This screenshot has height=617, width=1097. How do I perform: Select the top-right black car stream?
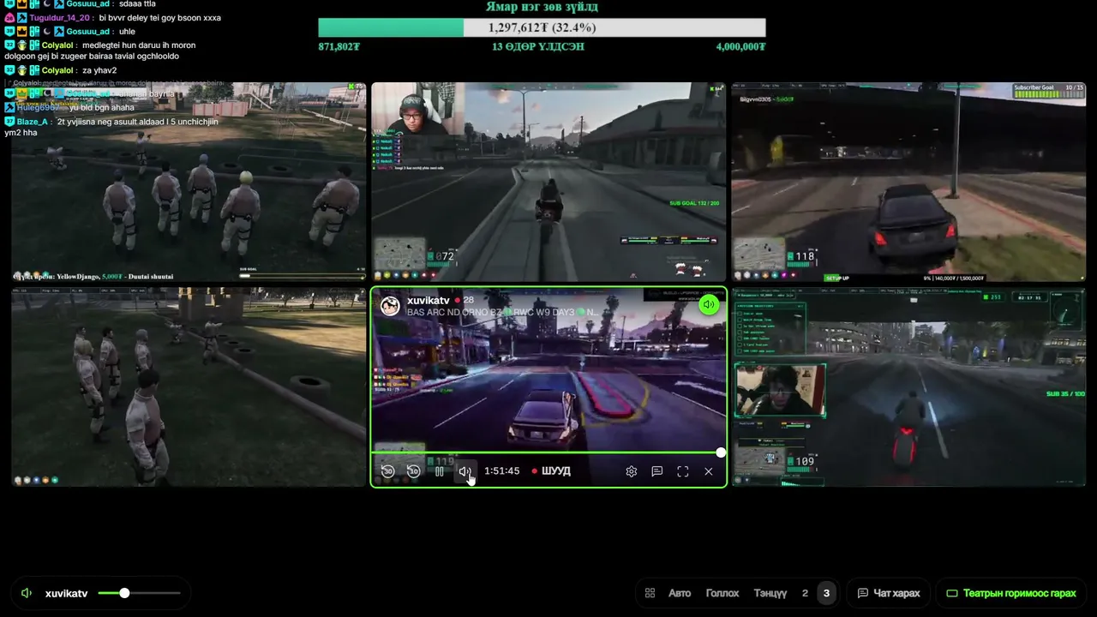pos(908,182)
